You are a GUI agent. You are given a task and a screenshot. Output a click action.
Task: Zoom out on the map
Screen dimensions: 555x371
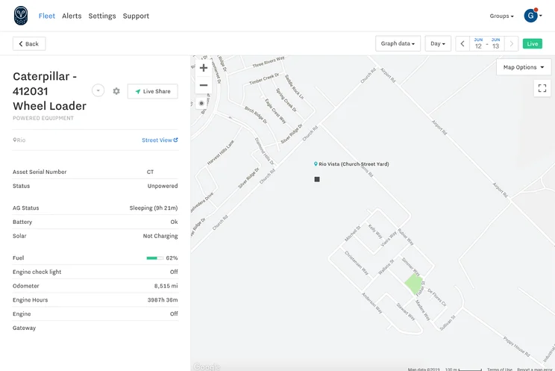click(204, 85)
